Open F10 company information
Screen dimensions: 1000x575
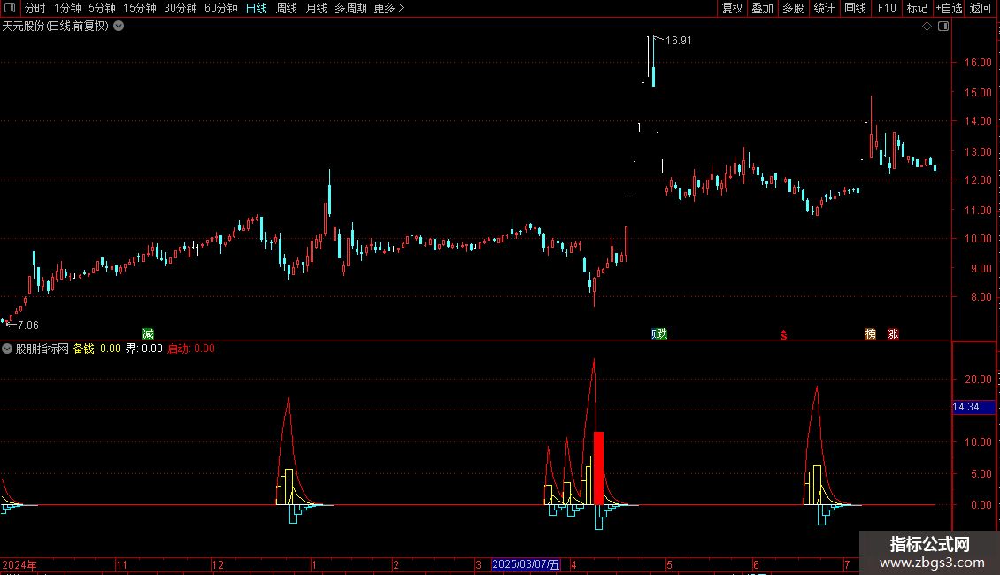(x=887, y=8)
